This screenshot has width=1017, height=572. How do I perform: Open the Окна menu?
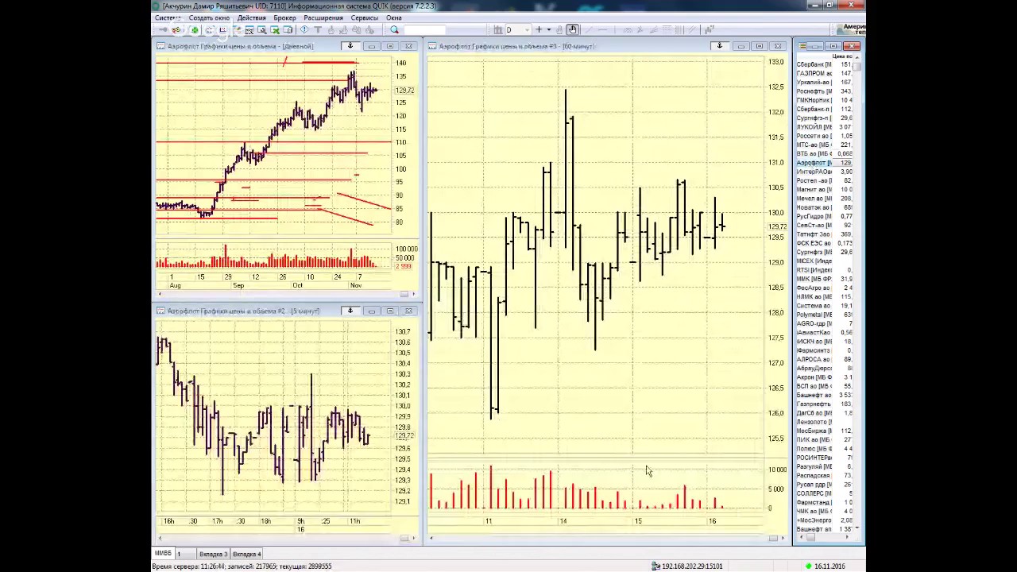pos(393,17)
